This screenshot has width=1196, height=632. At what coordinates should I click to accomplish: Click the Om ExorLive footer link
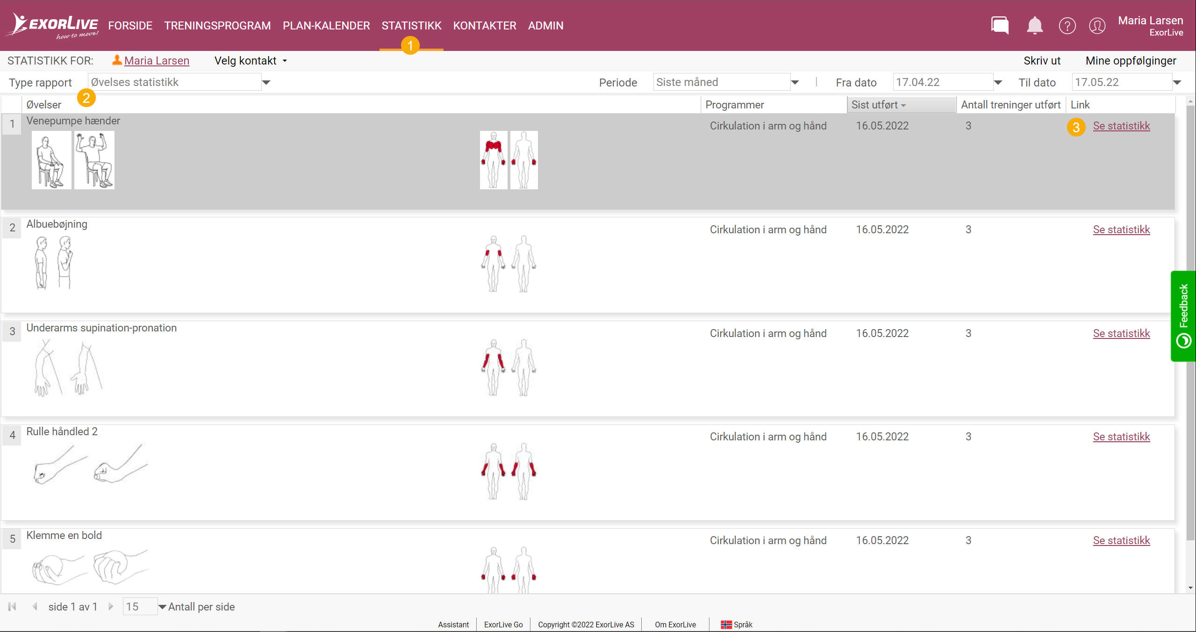tap(675, 625)
